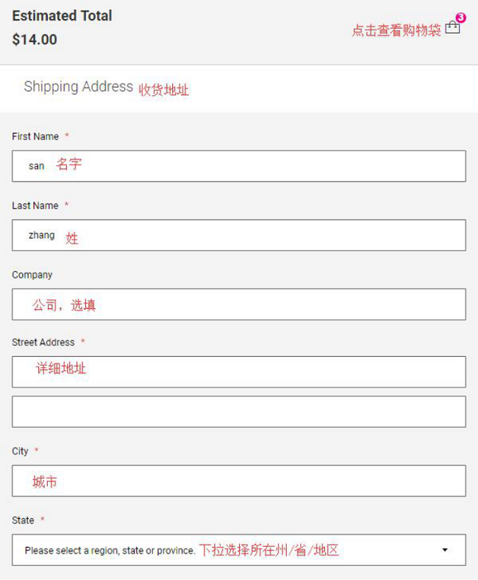Click into the Company input field
The width and height of the screenshot is (478, 580).
click(x=238, y=305)
